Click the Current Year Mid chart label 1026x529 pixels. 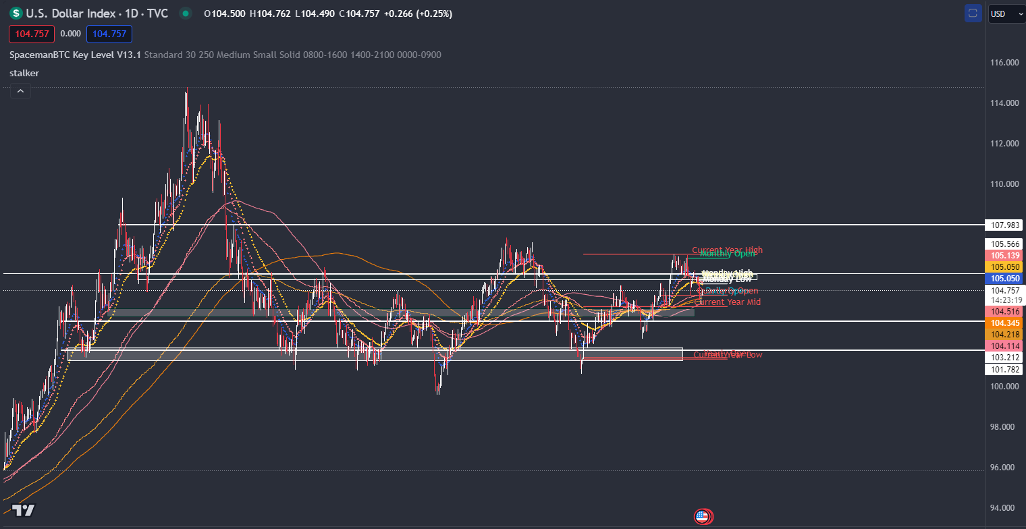[728, 302]
